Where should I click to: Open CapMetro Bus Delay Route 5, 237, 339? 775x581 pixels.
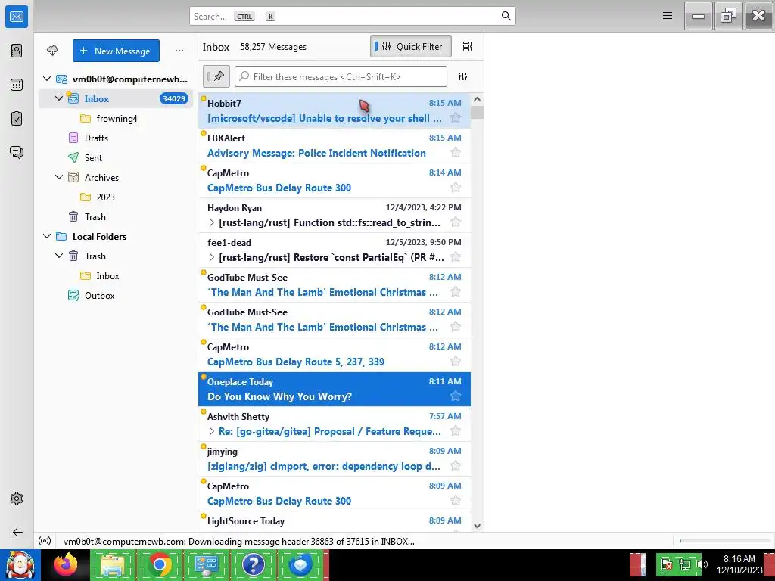335,354
